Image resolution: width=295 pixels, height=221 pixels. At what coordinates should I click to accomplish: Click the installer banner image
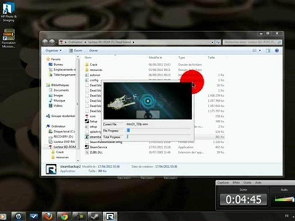(x=148, y=101)
